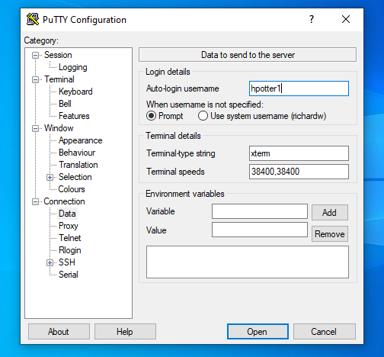
Task: Click the environment Value field
Action: [x=260, y=230]
